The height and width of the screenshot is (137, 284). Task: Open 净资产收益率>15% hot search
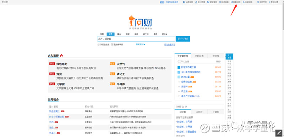tap(190, 96)
